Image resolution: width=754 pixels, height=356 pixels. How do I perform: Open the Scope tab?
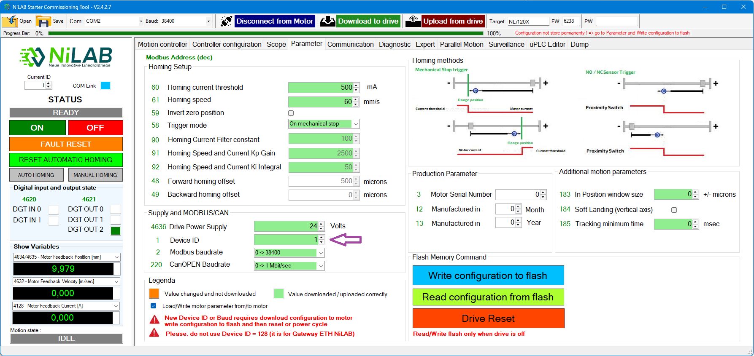[276, 44]
